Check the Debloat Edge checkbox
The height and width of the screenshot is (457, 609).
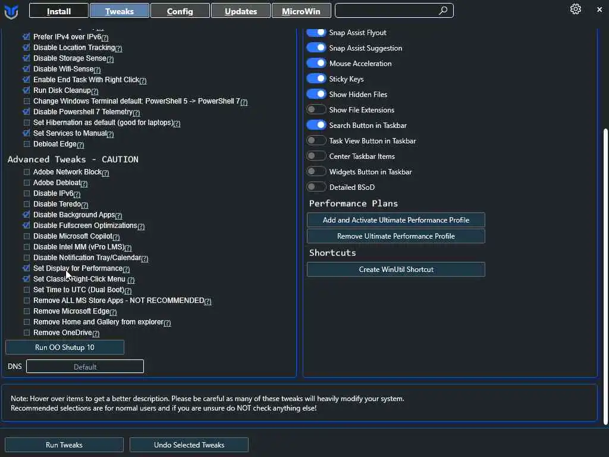(x=26, y=144)
